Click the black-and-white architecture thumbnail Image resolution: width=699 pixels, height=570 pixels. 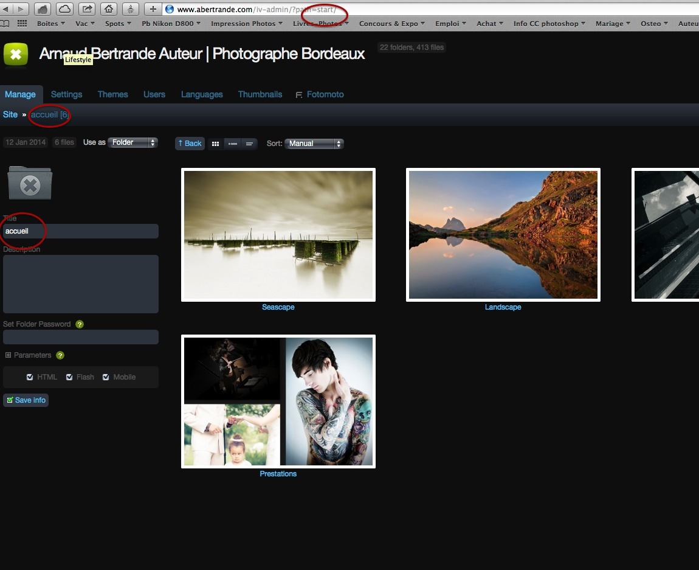666,235
